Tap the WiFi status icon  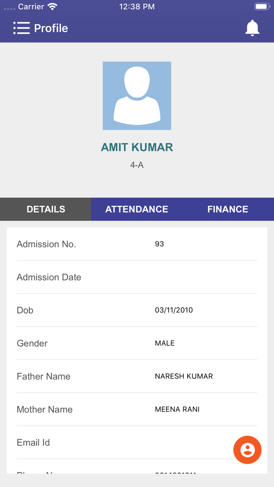click(x=52, y=7)
